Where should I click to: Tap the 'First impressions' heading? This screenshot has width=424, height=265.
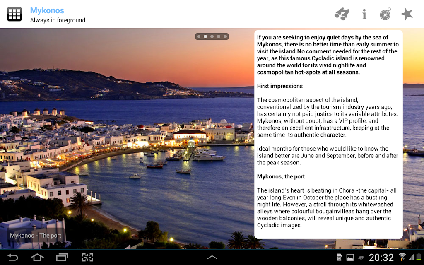(x=280, y=86)
